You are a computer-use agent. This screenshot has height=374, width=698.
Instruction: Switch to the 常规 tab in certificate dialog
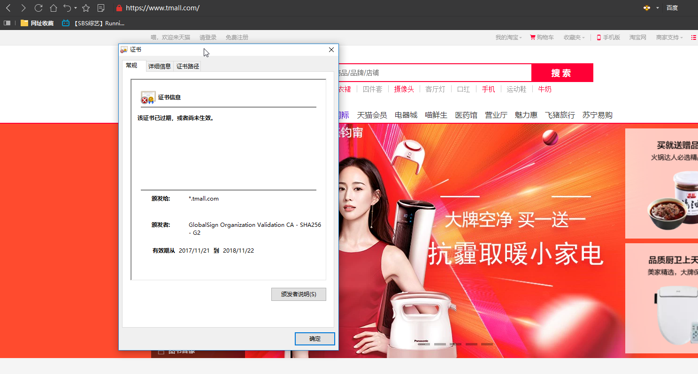134,66
